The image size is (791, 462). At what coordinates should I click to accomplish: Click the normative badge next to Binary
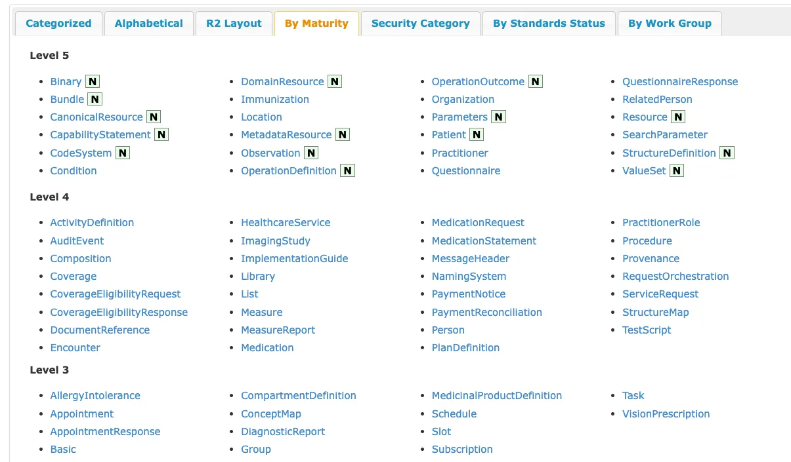(91, 81)
